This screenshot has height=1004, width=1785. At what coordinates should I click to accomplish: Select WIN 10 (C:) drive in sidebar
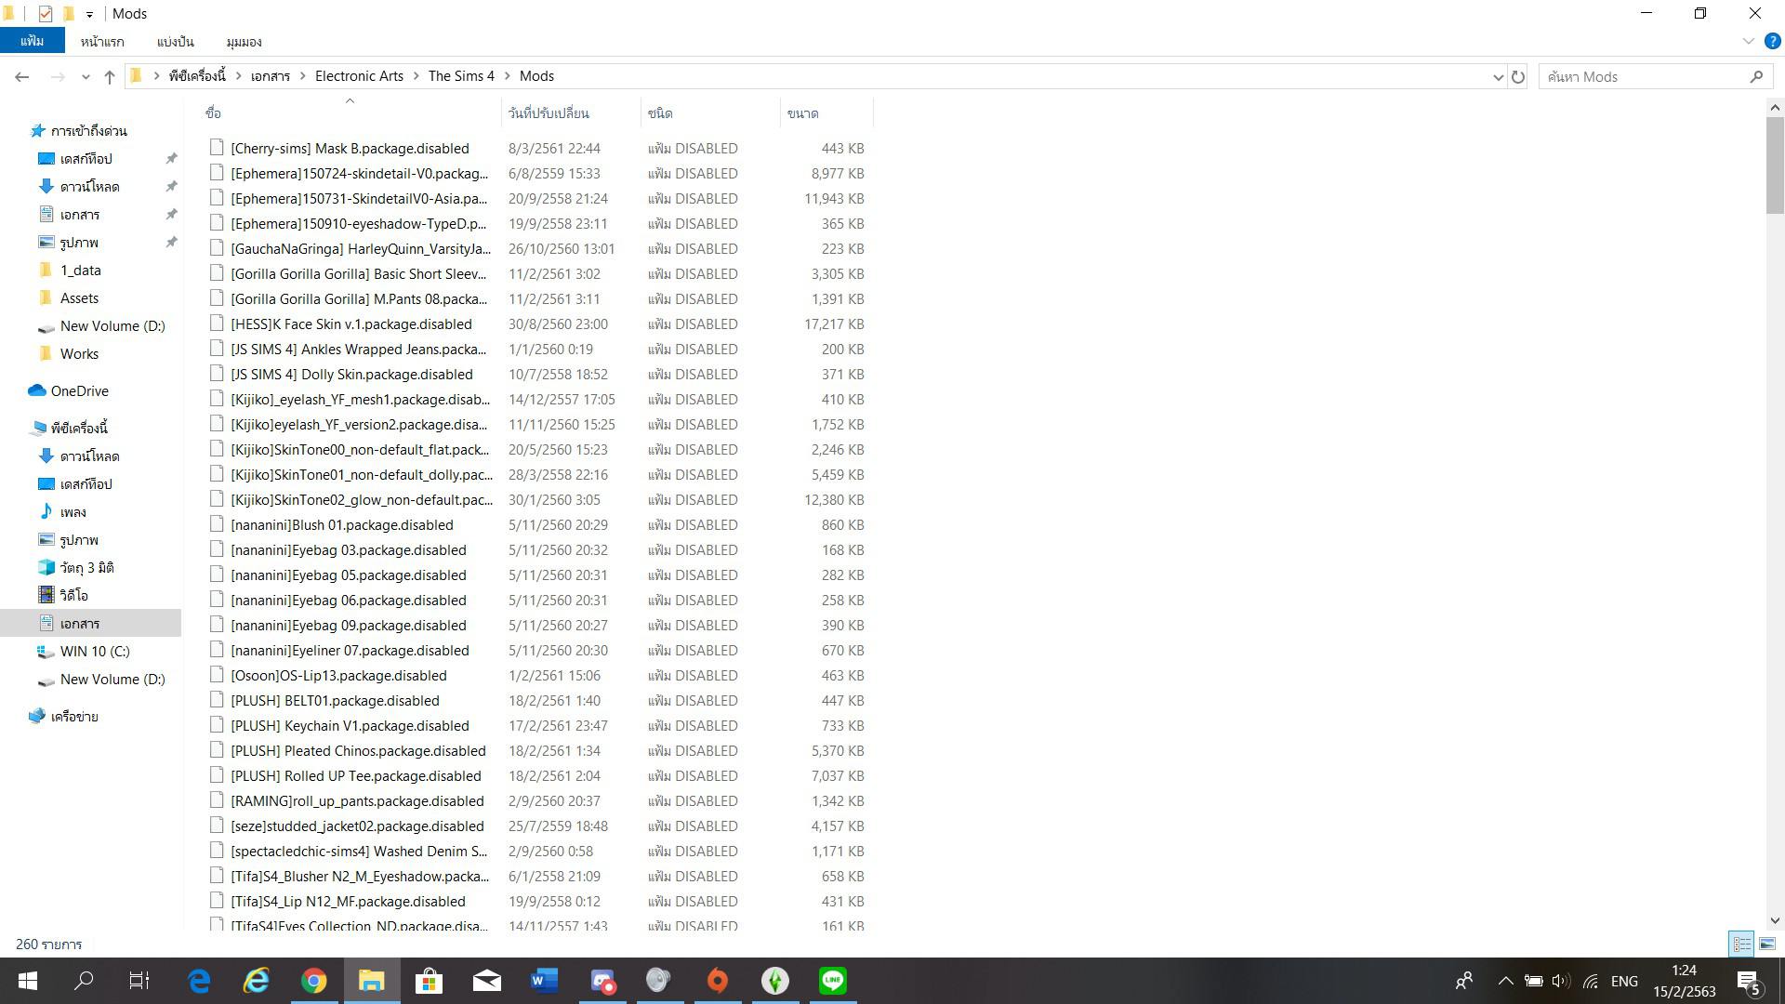tap(95, 652)
